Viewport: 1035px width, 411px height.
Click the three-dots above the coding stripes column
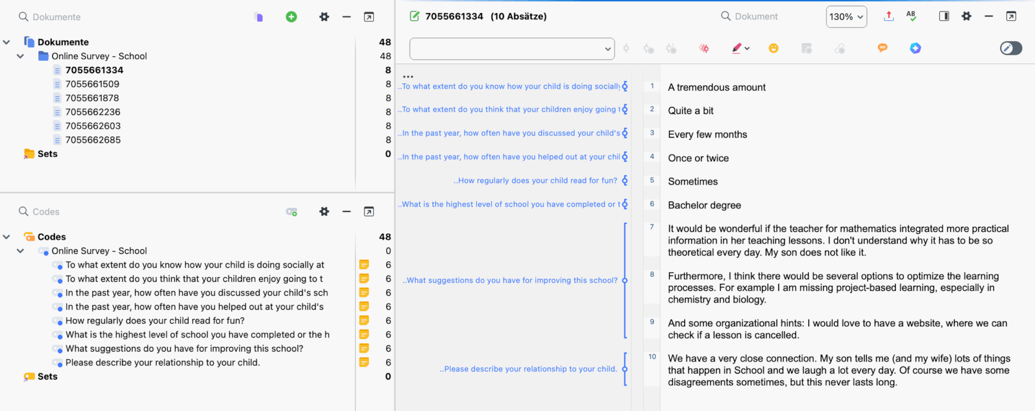408,77
